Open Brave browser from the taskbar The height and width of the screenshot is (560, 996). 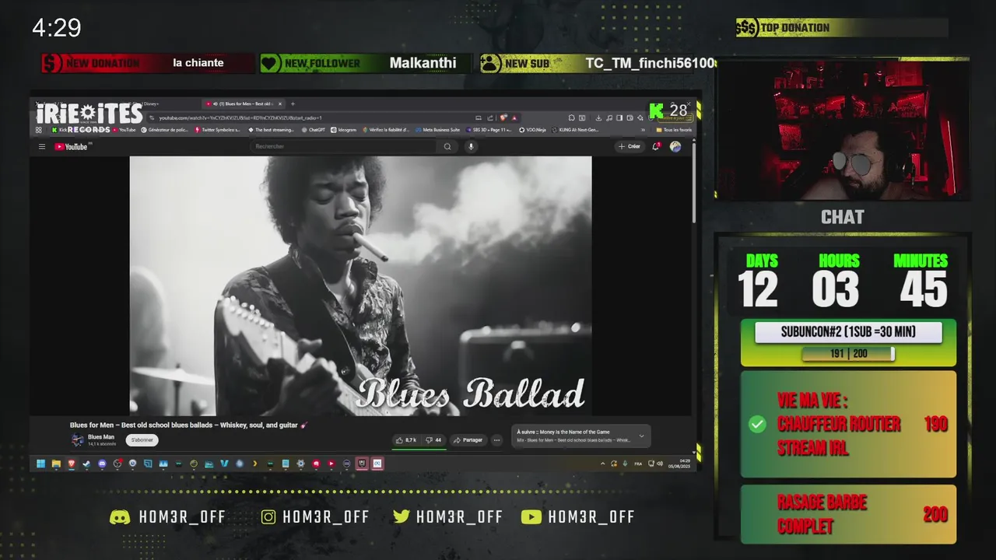[72, 464]
